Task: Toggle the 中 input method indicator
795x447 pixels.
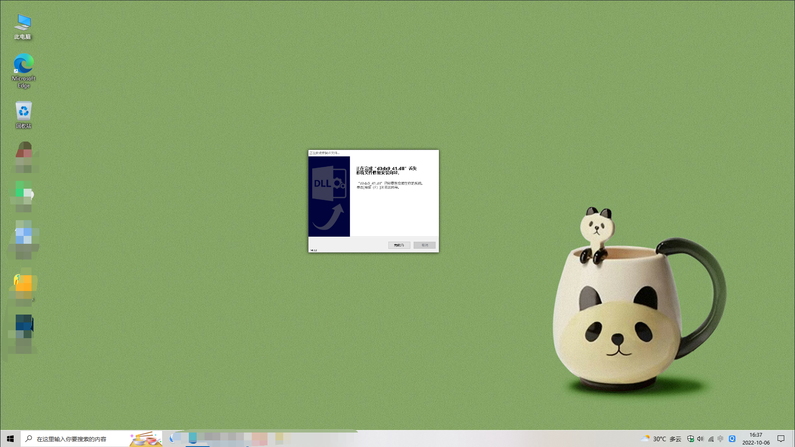Action: coord(720,439)
